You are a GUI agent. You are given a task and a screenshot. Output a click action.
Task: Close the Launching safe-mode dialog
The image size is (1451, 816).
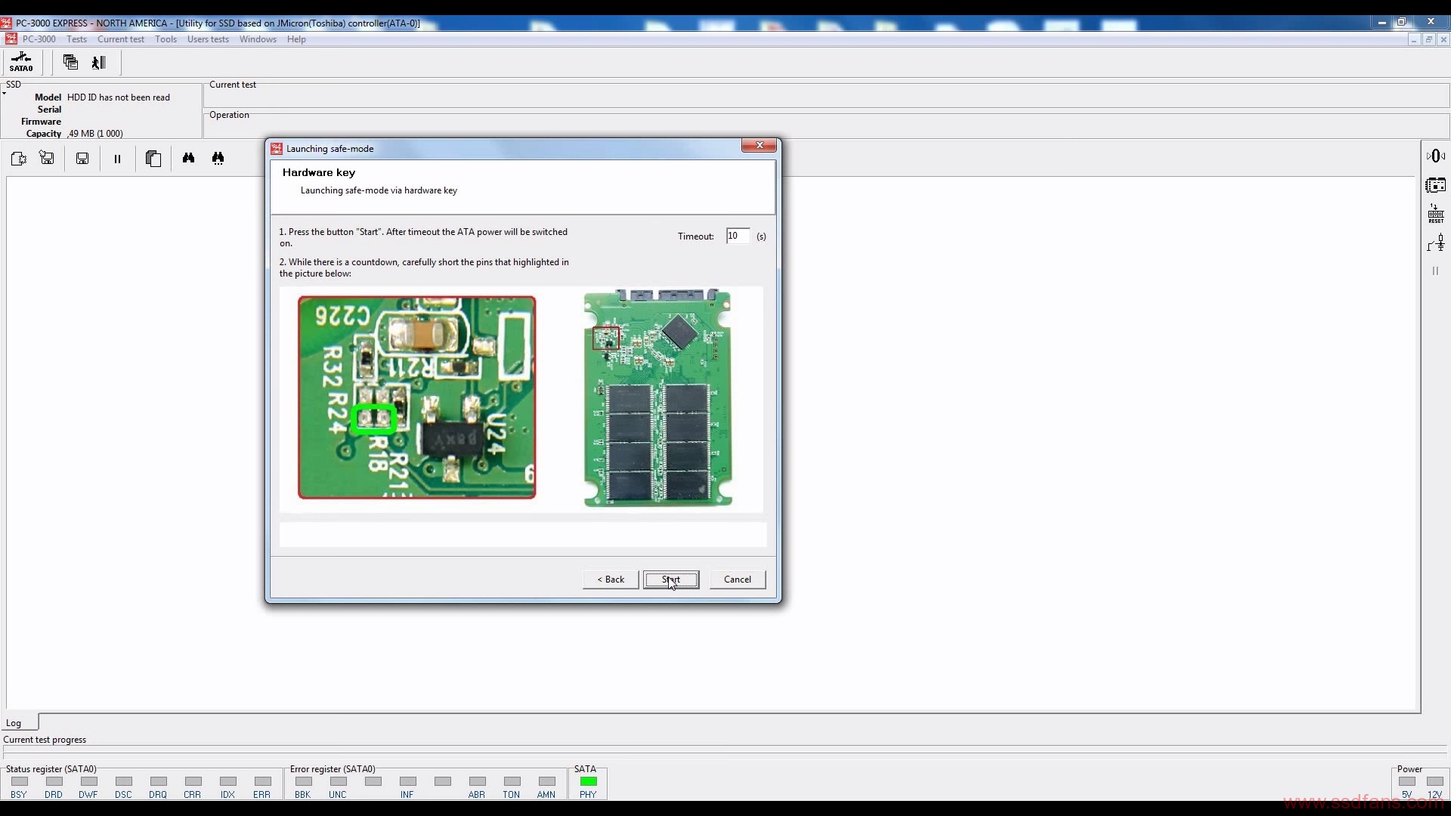click(759, 145)
